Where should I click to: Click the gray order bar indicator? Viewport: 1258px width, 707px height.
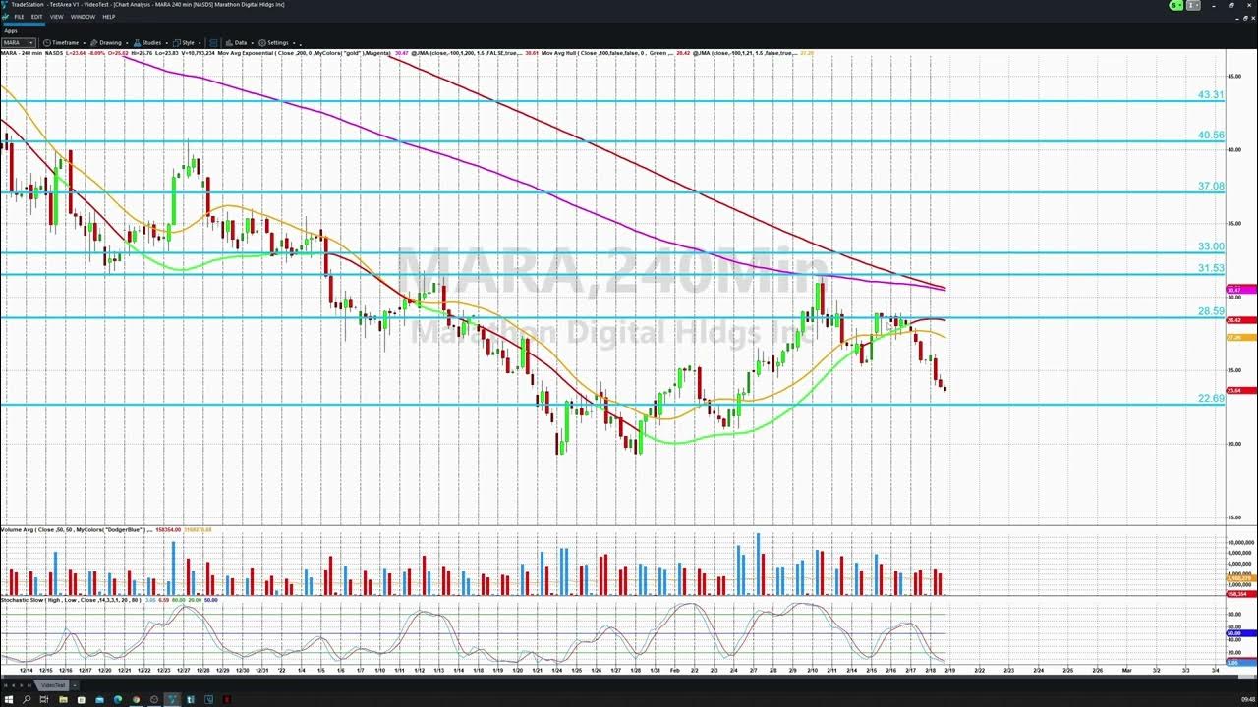tap(1192, 5)
